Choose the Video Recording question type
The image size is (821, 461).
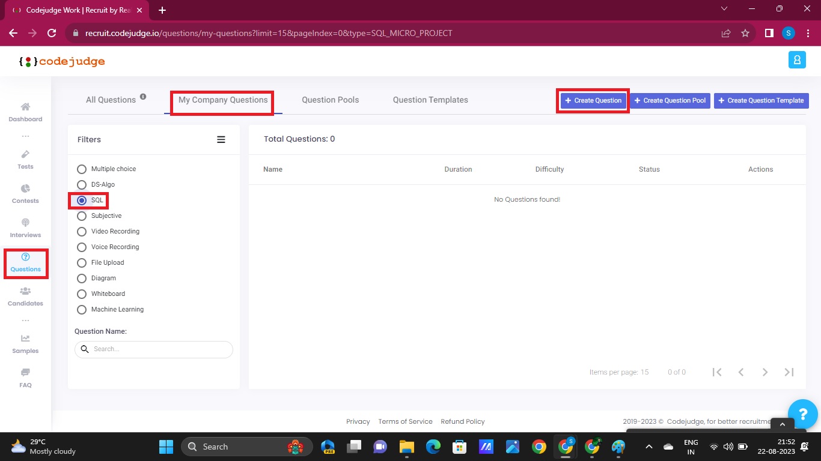[x=82, y=231]
